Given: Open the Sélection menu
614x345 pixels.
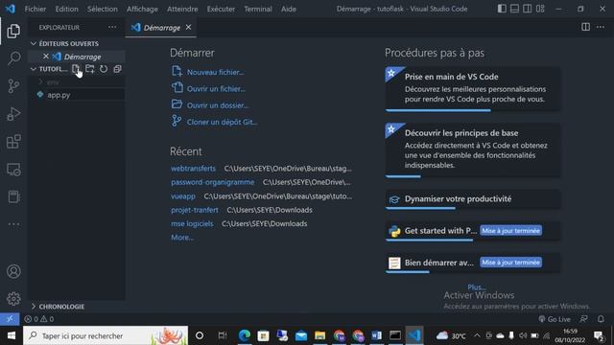Looking at the screenshot, I should pos(103,9).
